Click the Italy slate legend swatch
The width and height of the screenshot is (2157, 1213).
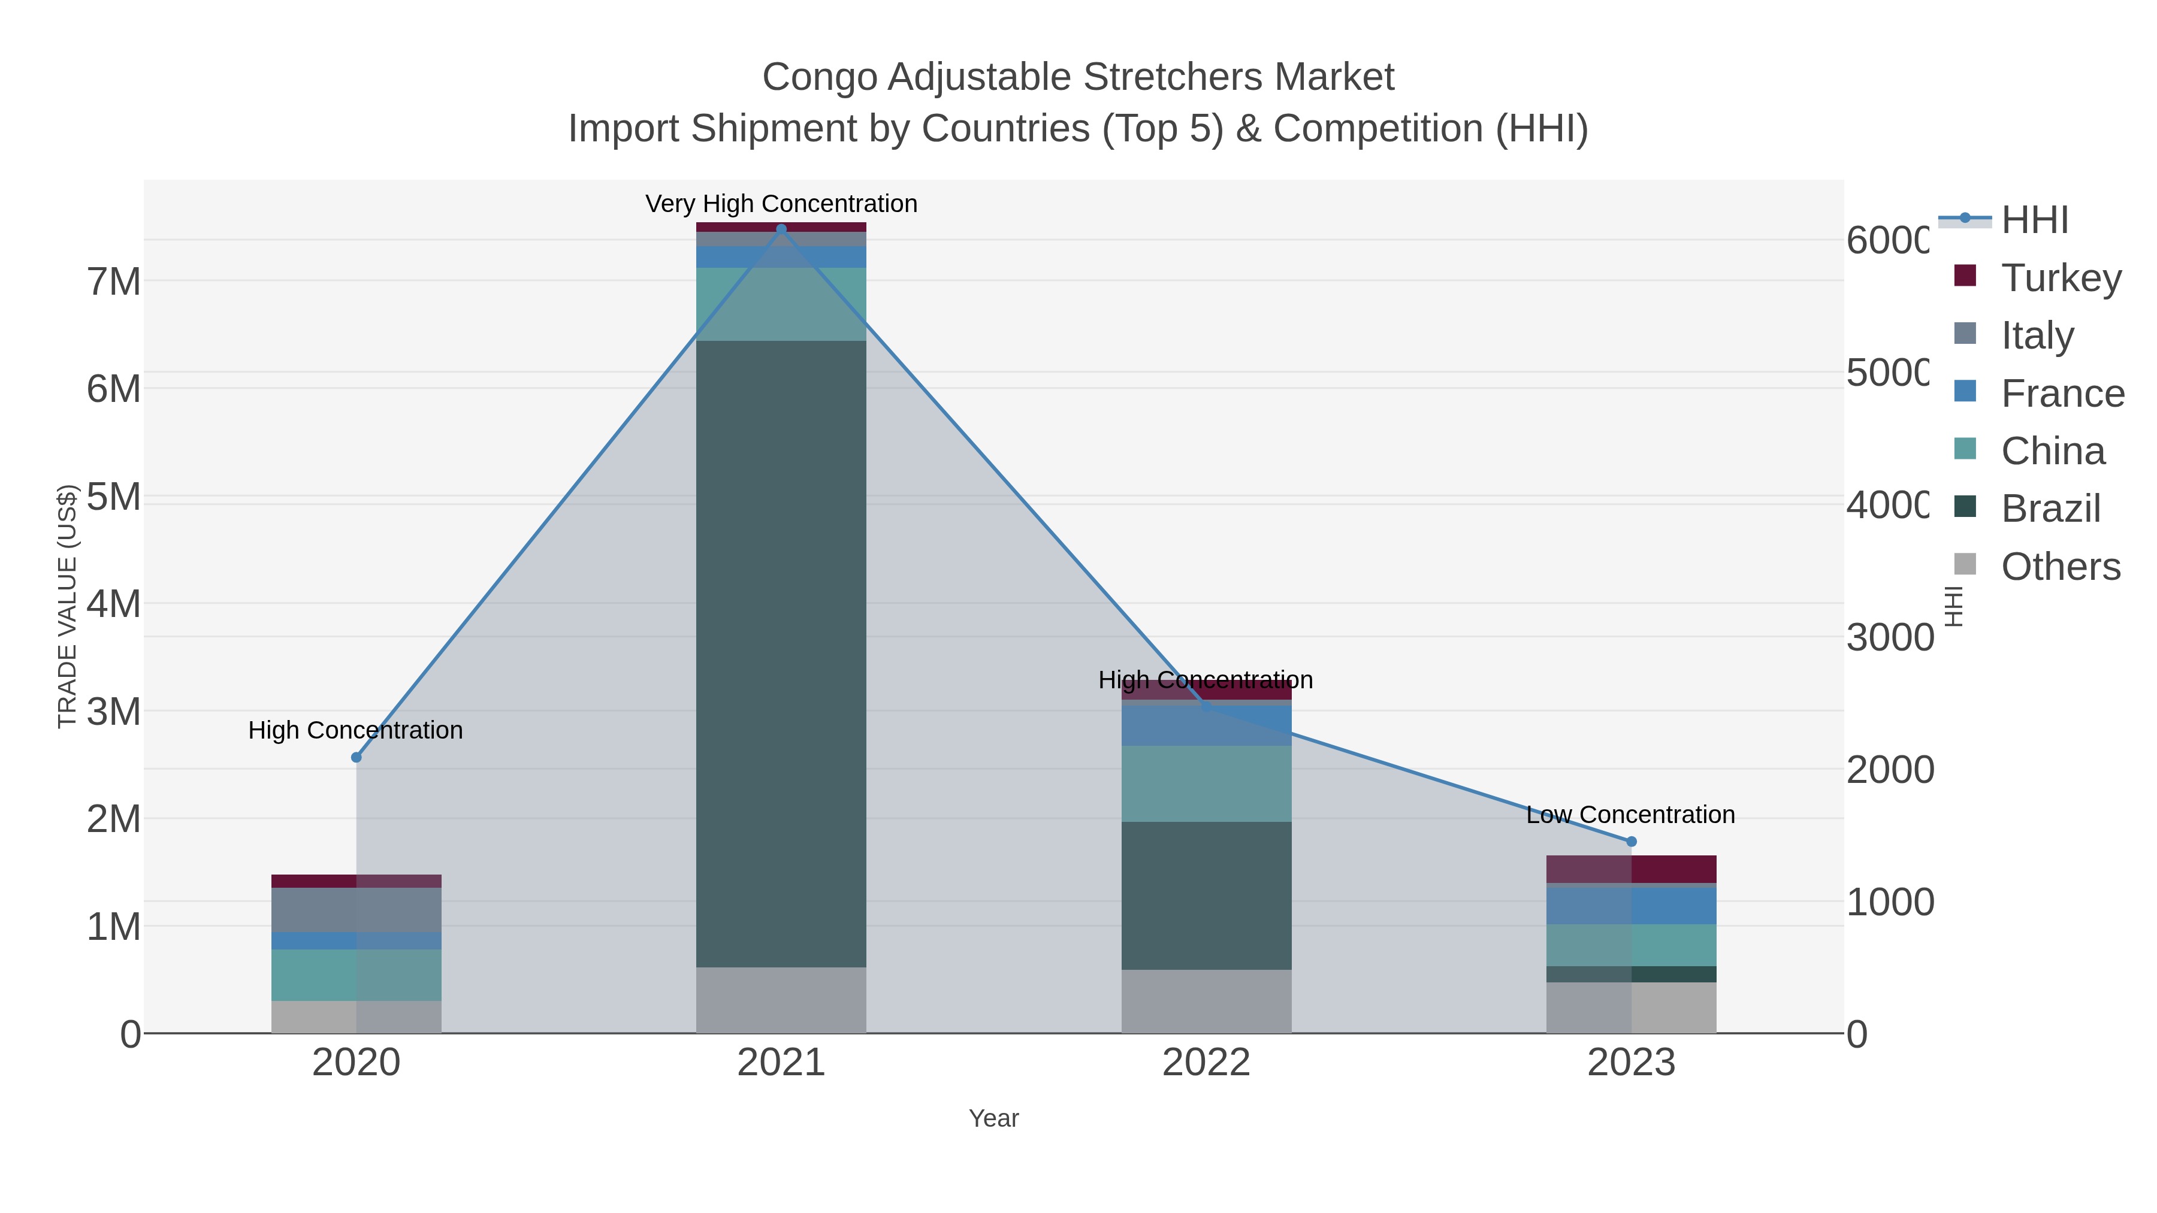pos(1965,333)
